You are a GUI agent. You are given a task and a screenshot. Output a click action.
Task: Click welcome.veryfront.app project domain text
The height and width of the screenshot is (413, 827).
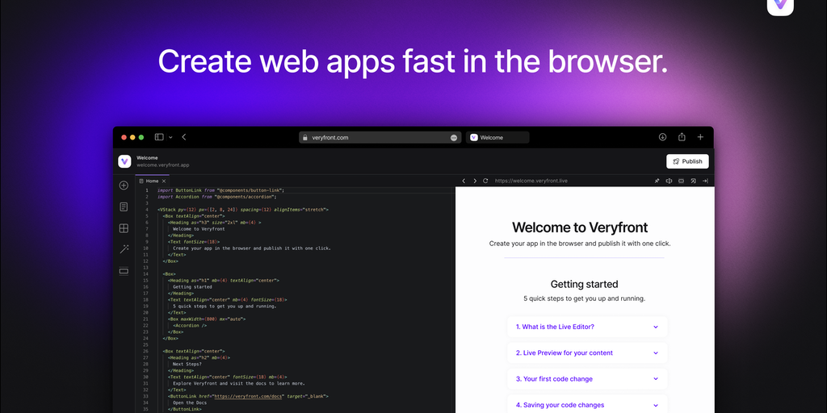click(x=163, y=165)
